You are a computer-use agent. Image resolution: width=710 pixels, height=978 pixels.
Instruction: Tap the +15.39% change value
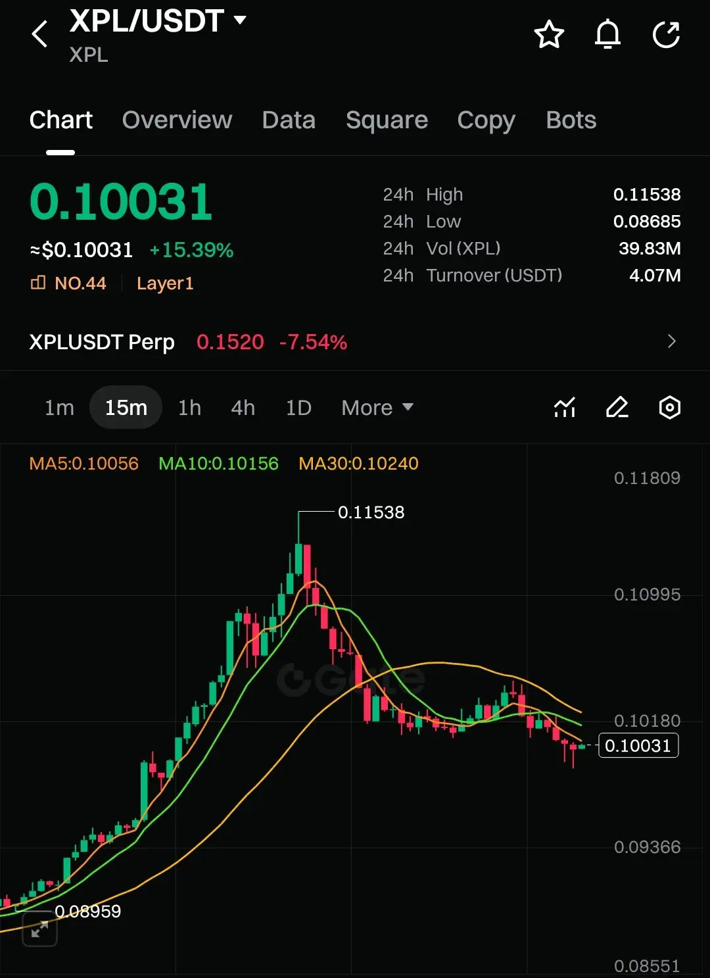(191, 250)
